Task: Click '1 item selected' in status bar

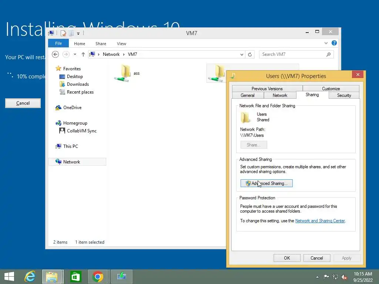Action: point(90,242)
